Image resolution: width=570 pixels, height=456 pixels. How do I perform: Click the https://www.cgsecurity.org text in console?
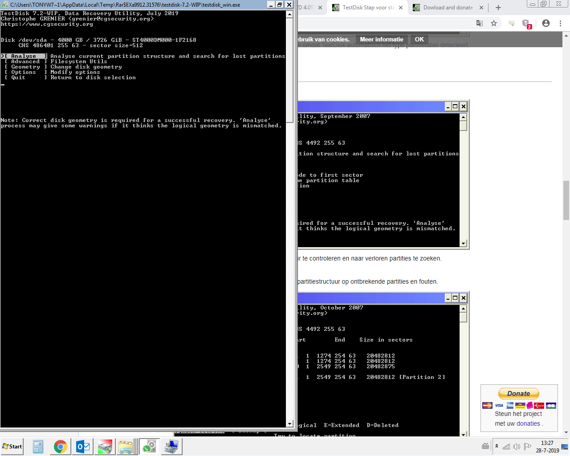tap(47, 24)
